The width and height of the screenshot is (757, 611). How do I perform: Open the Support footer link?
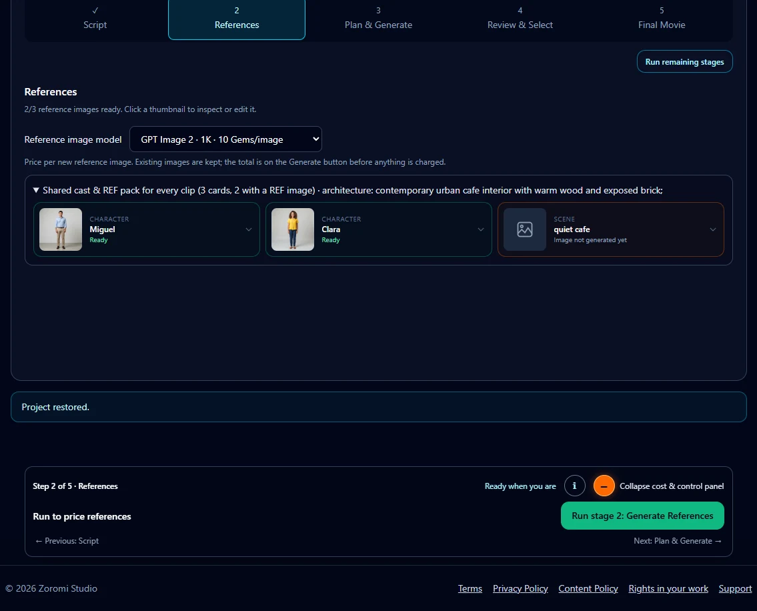(735, 588)
